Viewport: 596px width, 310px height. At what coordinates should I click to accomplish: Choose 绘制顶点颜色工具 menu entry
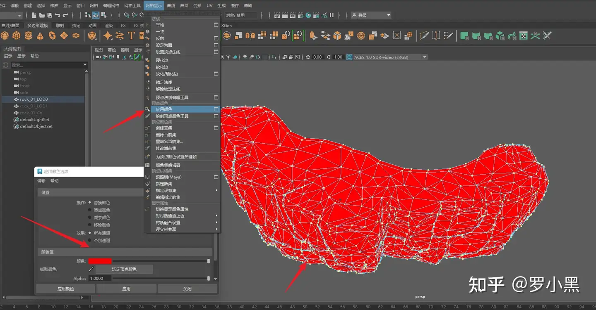tap(172, 116)
